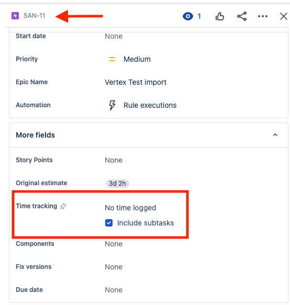Screen dimensions: 290x305
Task: Open Rule executions under Automation
Action: pos(150,105)
